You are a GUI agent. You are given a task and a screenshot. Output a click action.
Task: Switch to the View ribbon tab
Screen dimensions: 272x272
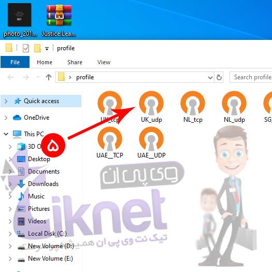tap(104, 62)
